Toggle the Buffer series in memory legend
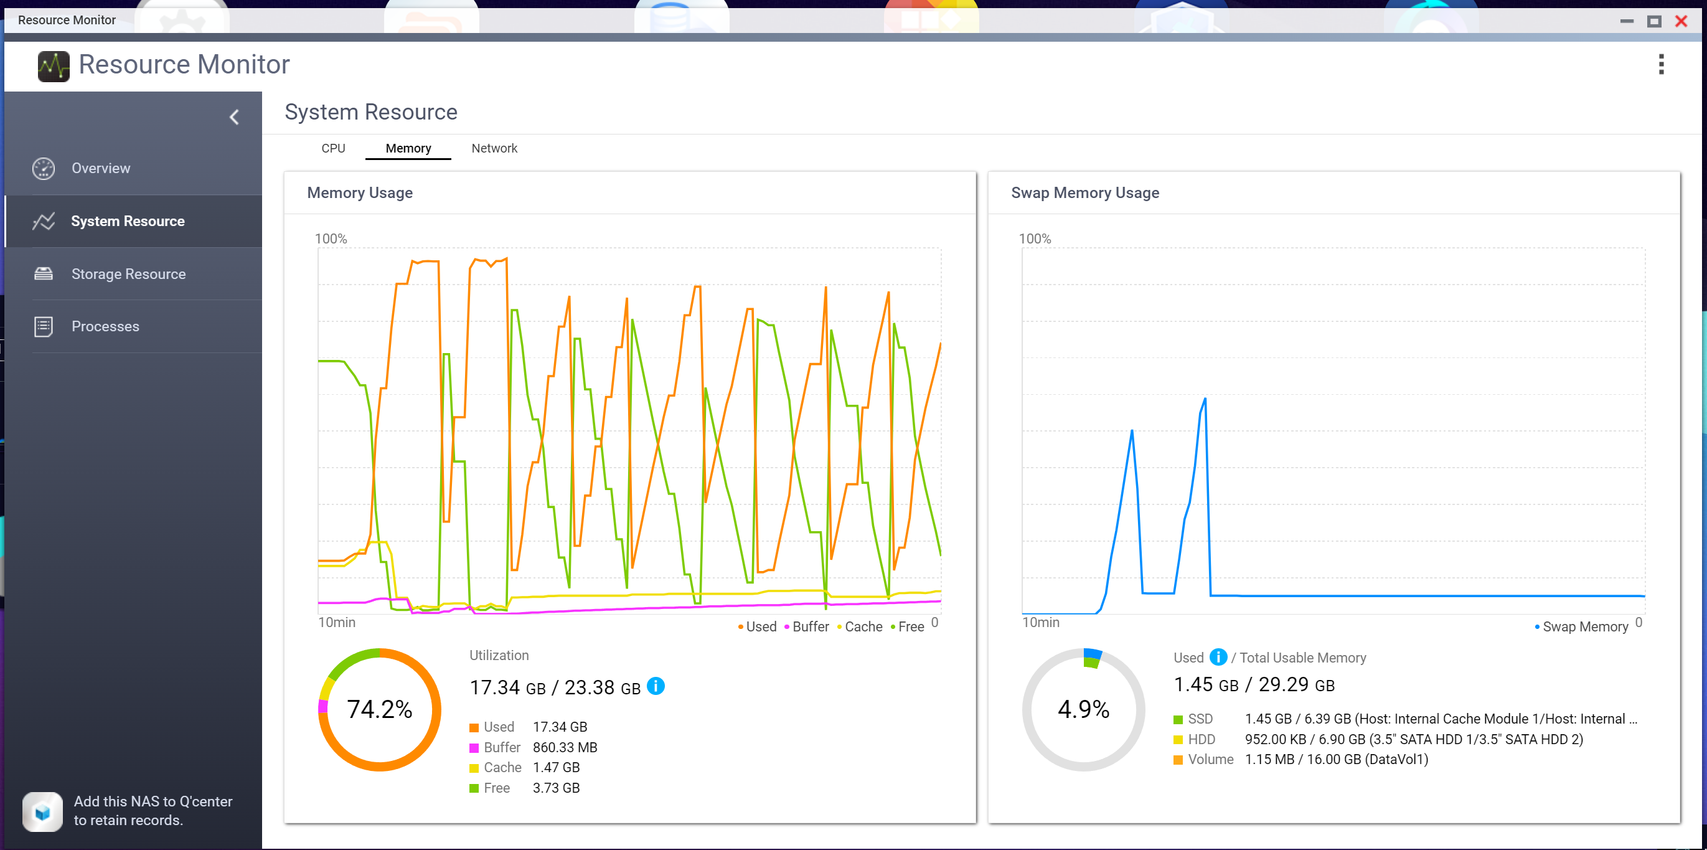 (x=810, y=626)
